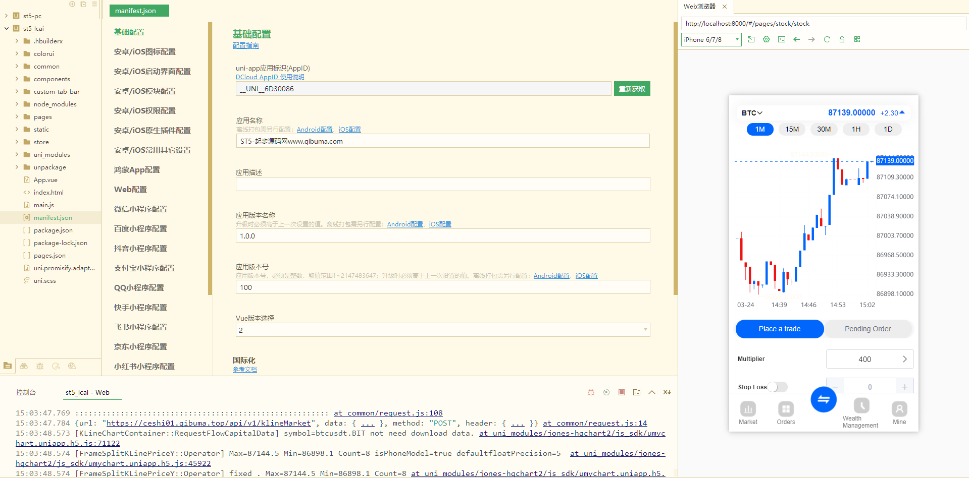This screenshot has width=969, height=478.
Task: Click the browser back arrow icon
Action: 796,39
